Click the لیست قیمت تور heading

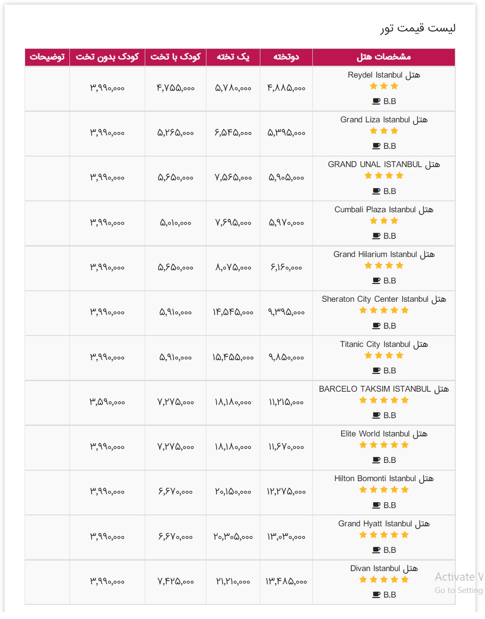point(417,28)
